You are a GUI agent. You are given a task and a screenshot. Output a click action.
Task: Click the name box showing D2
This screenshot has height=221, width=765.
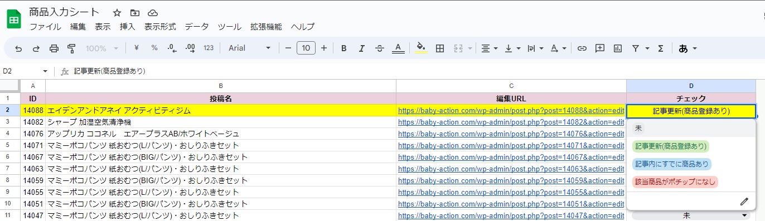click(25, 71)
